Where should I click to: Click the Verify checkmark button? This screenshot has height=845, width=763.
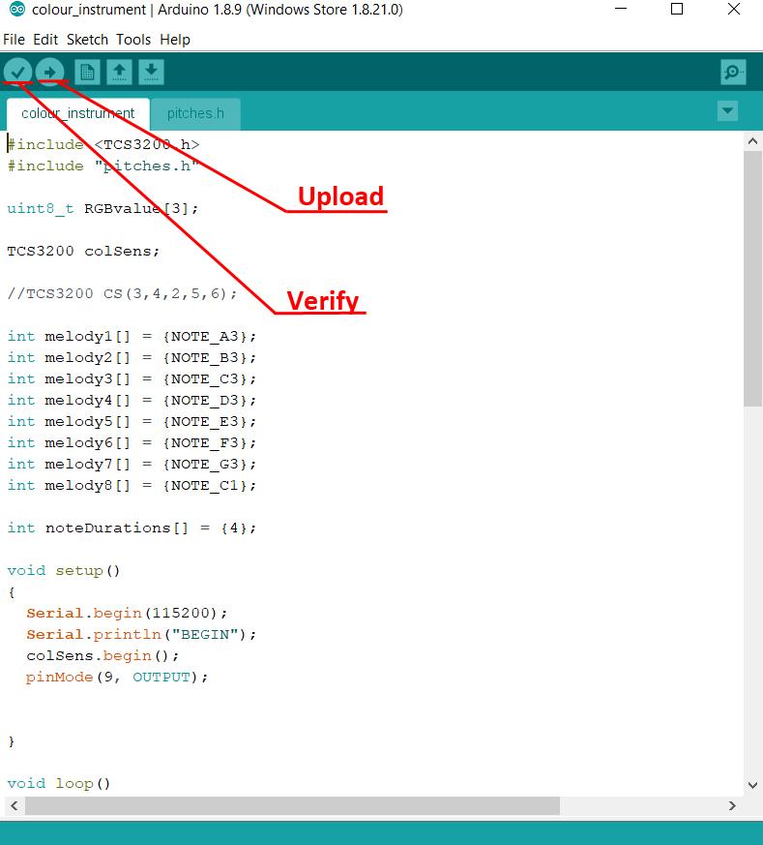[17, 72]
